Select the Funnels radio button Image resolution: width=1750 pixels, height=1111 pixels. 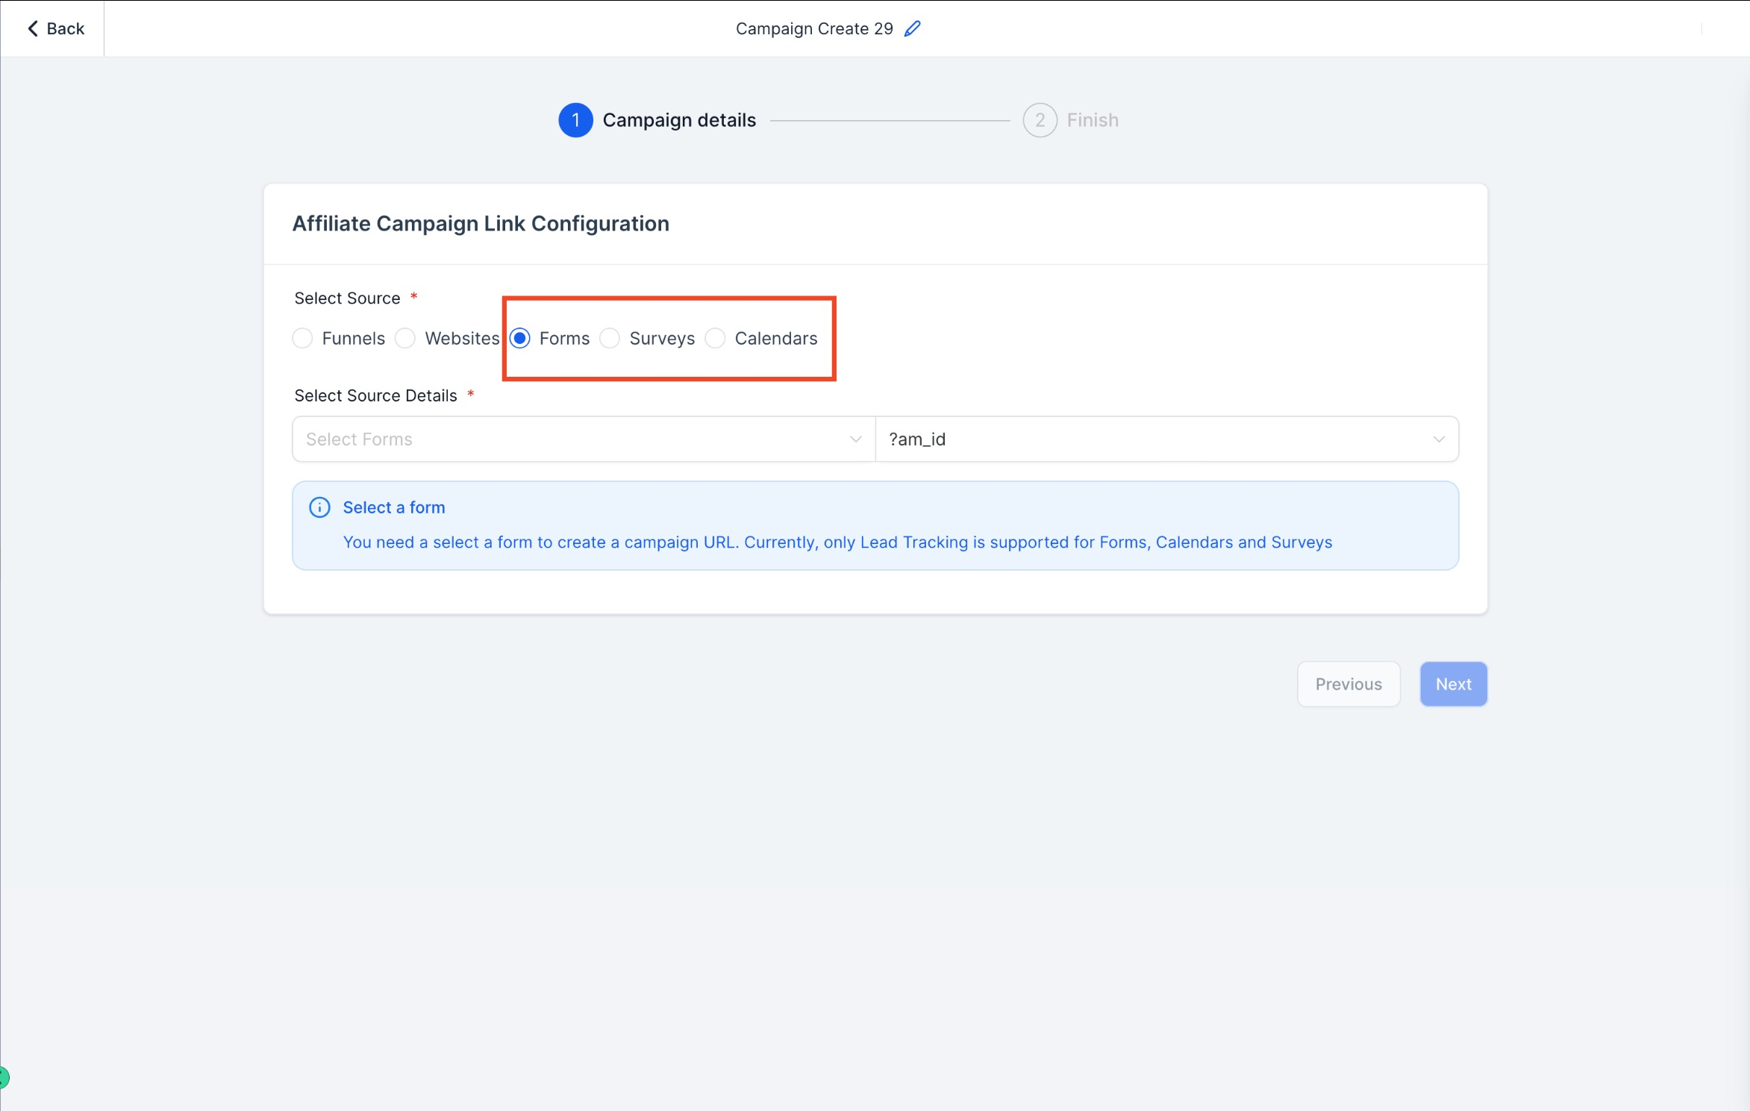[x=302, y=338]
